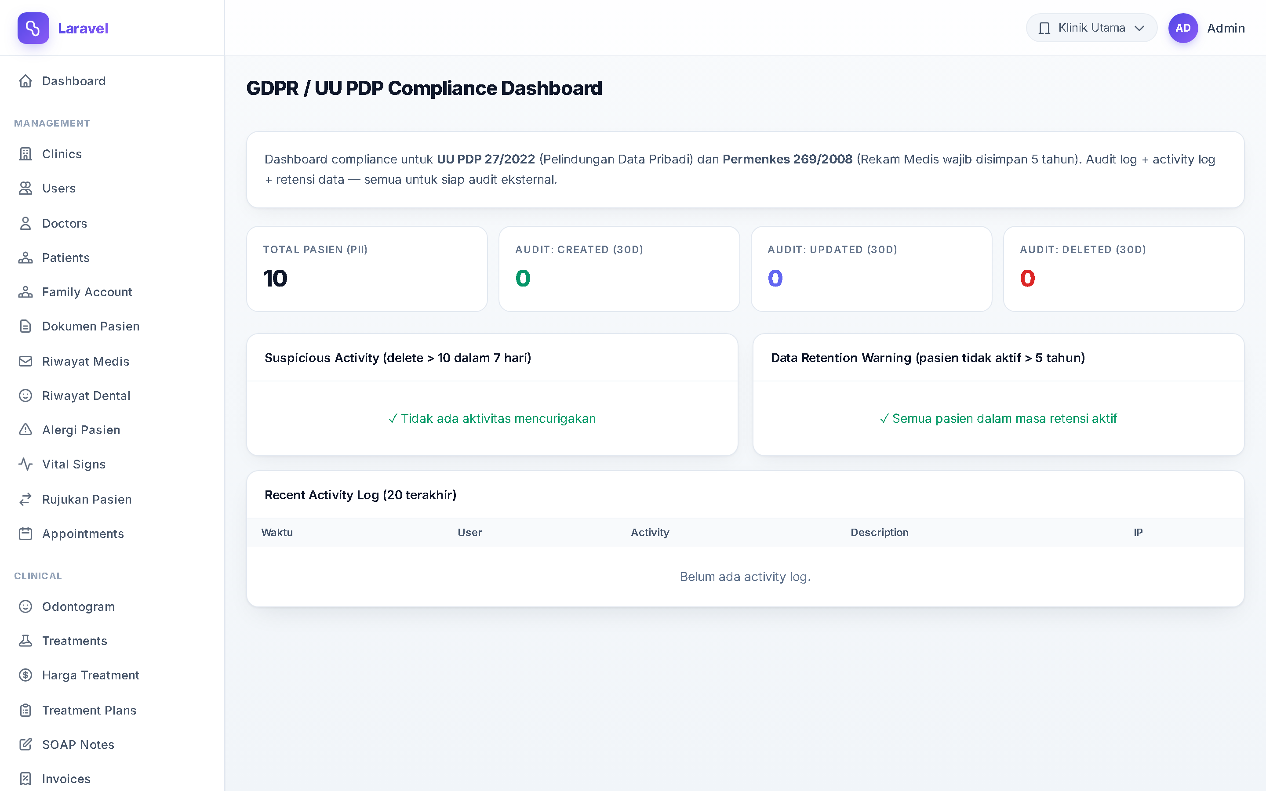Open Invoices from sidebar
Screen dimensions: 1266x791
click(x=112, y=779)
